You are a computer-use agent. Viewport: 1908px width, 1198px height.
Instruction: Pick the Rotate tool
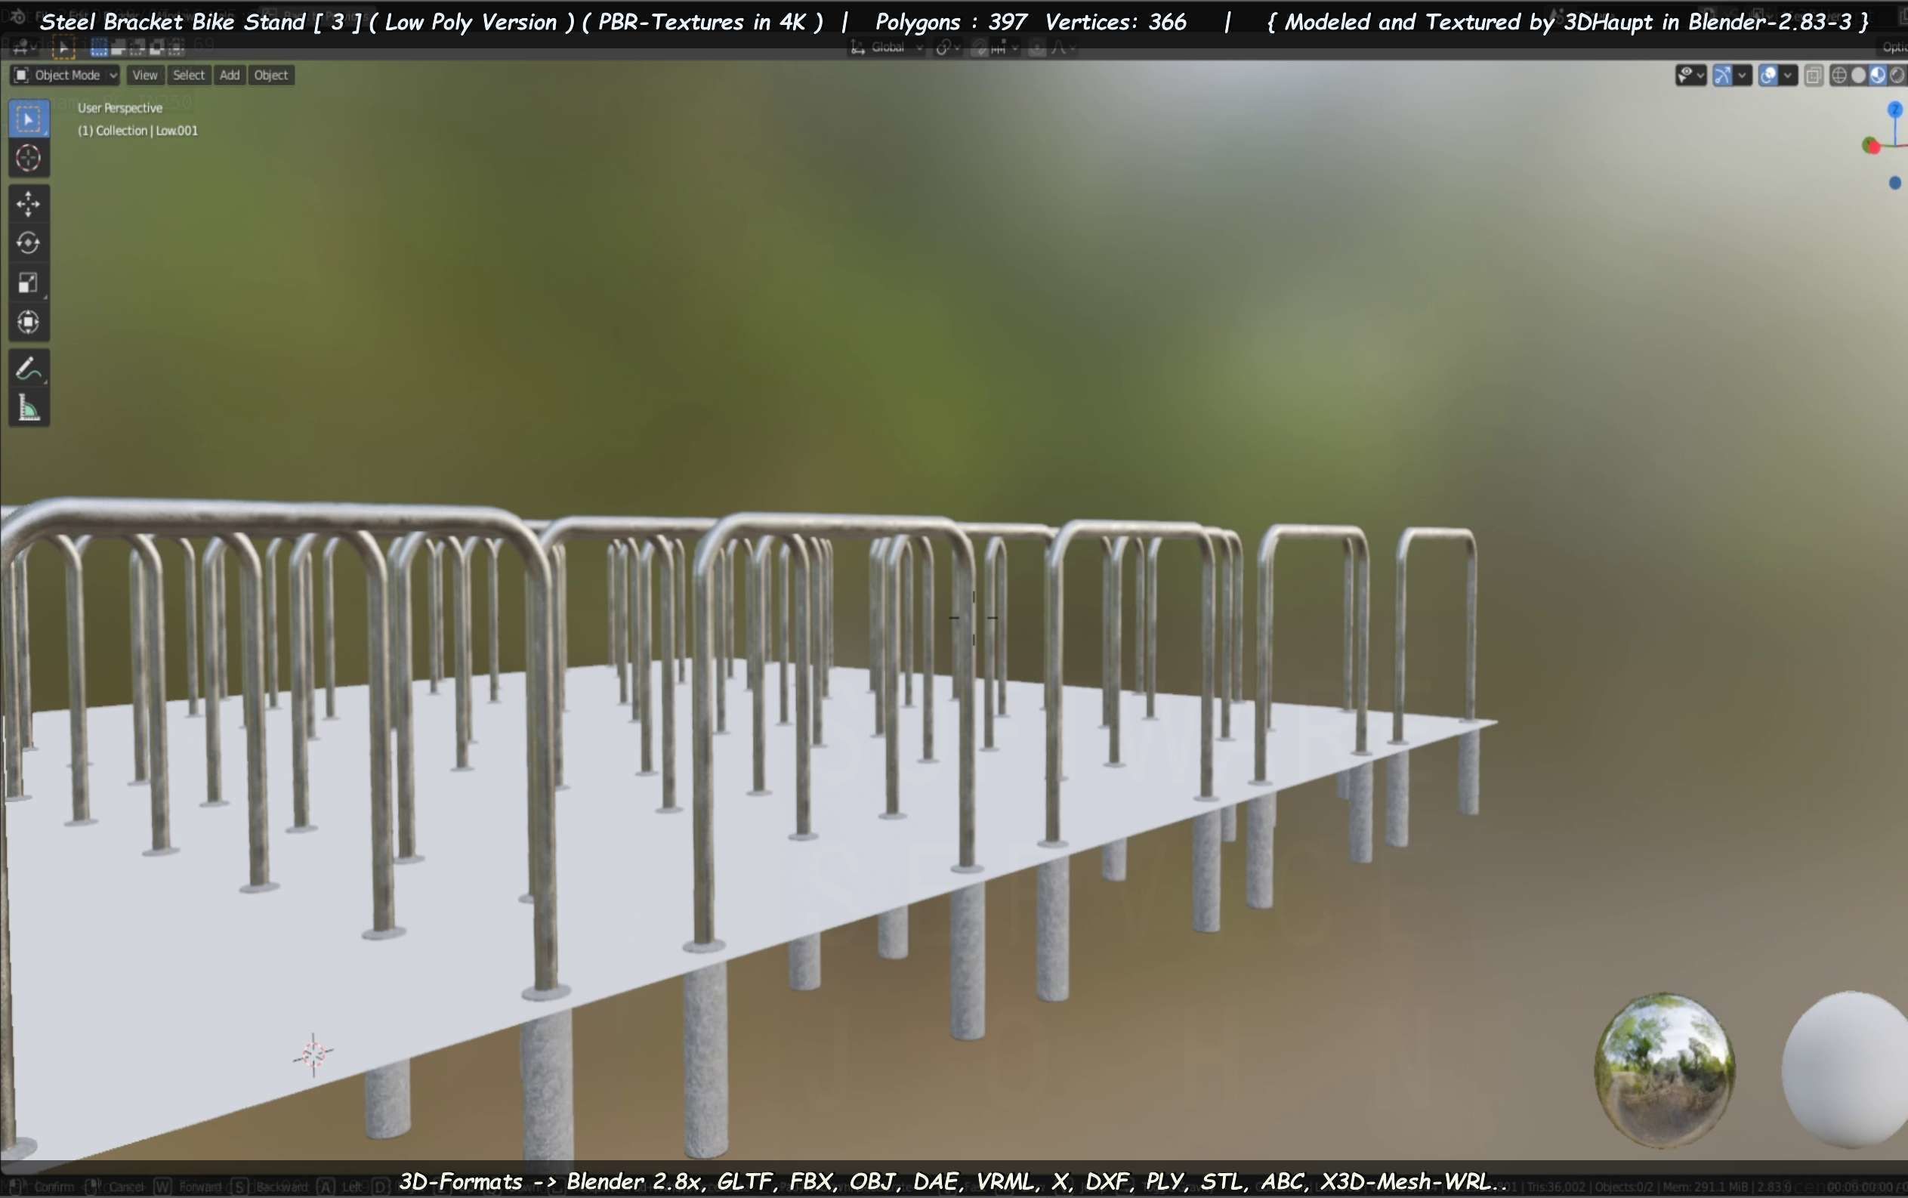pos(29,242)
